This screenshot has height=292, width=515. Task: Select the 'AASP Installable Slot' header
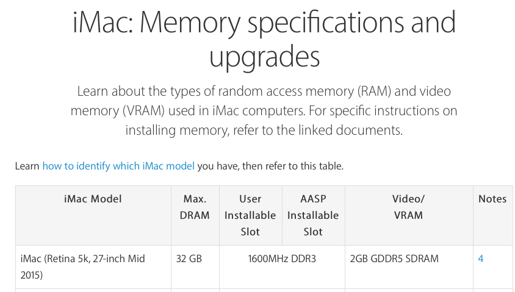pos(313,215)
